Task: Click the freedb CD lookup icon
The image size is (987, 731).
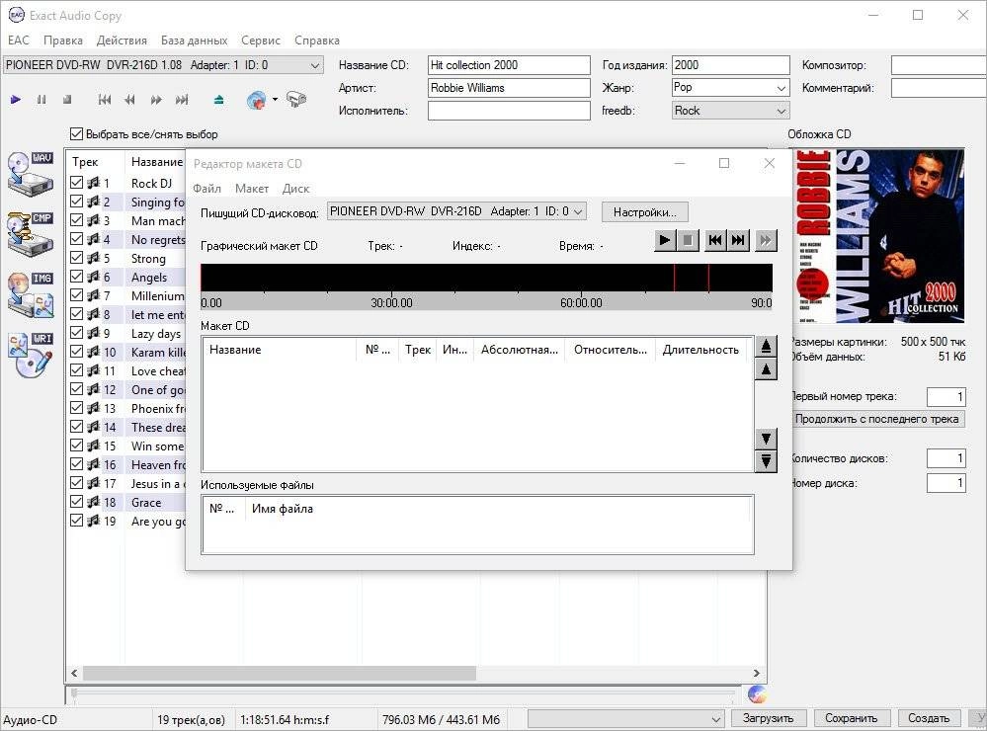Action: pos(256,100)
